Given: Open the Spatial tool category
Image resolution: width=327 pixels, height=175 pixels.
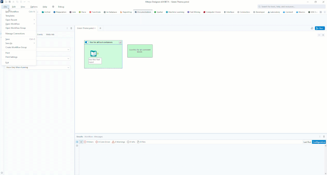Looking at the screenshot, I should (158, 12).
